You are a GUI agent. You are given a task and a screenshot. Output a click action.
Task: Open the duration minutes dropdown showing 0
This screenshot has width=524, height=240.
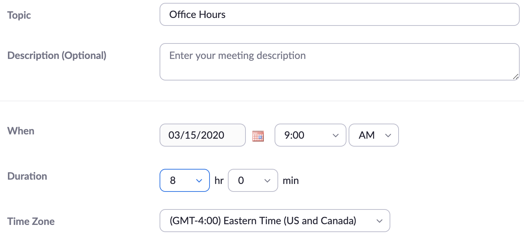pyautogui.click(x=253, y=181)
